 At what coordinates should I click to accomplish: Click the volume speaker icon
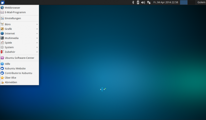pos(143,2)
